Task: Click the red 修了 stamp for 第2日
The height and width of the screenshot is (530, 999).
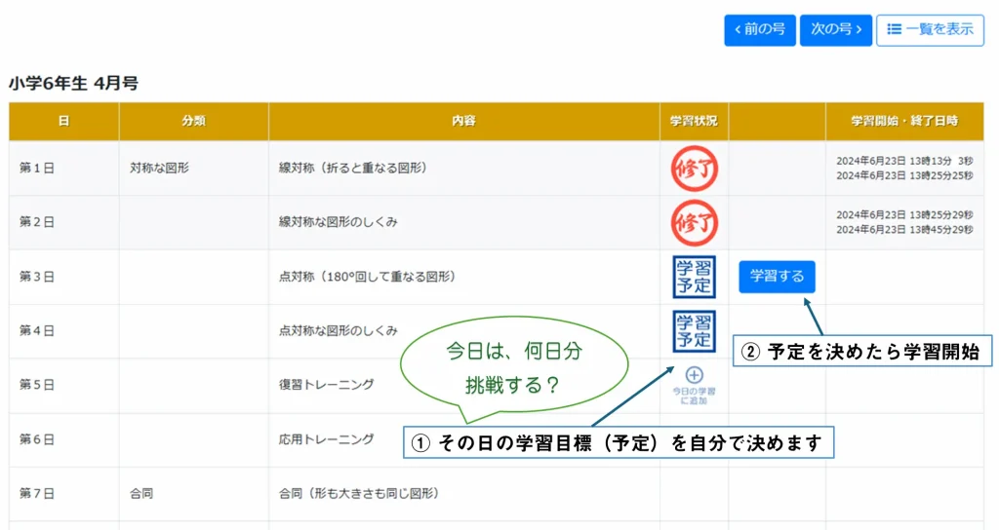Action: pyautogui.click(x=694, y=222)
